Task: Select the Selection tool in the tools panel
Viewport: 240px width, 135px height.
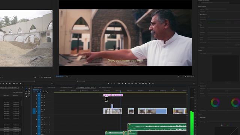Action: [26, 88]
